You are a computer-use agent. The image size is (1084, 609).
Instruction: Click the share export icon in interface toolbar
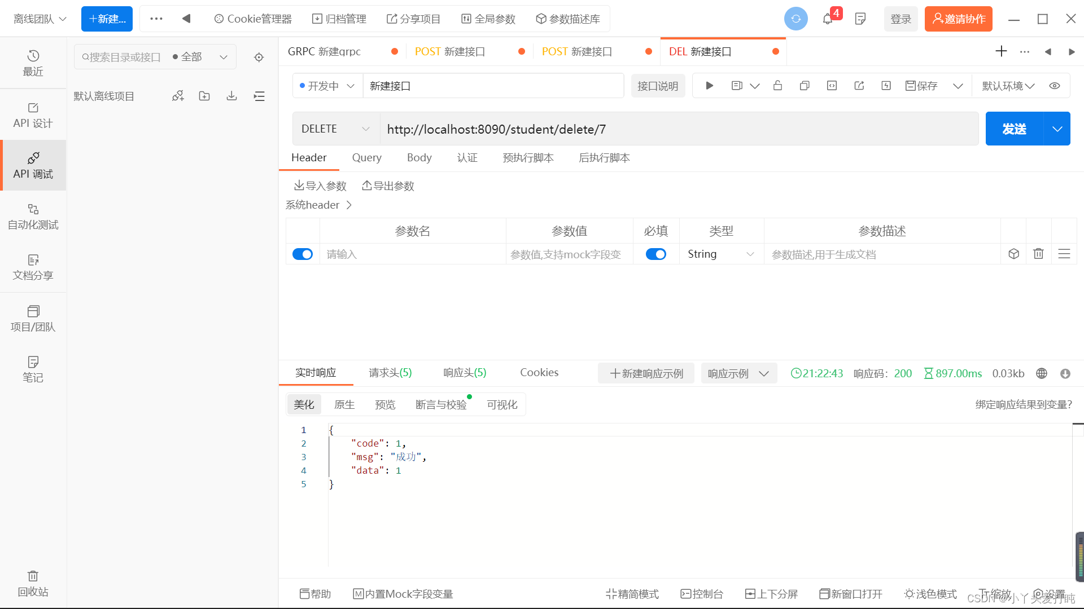point(859,86)
